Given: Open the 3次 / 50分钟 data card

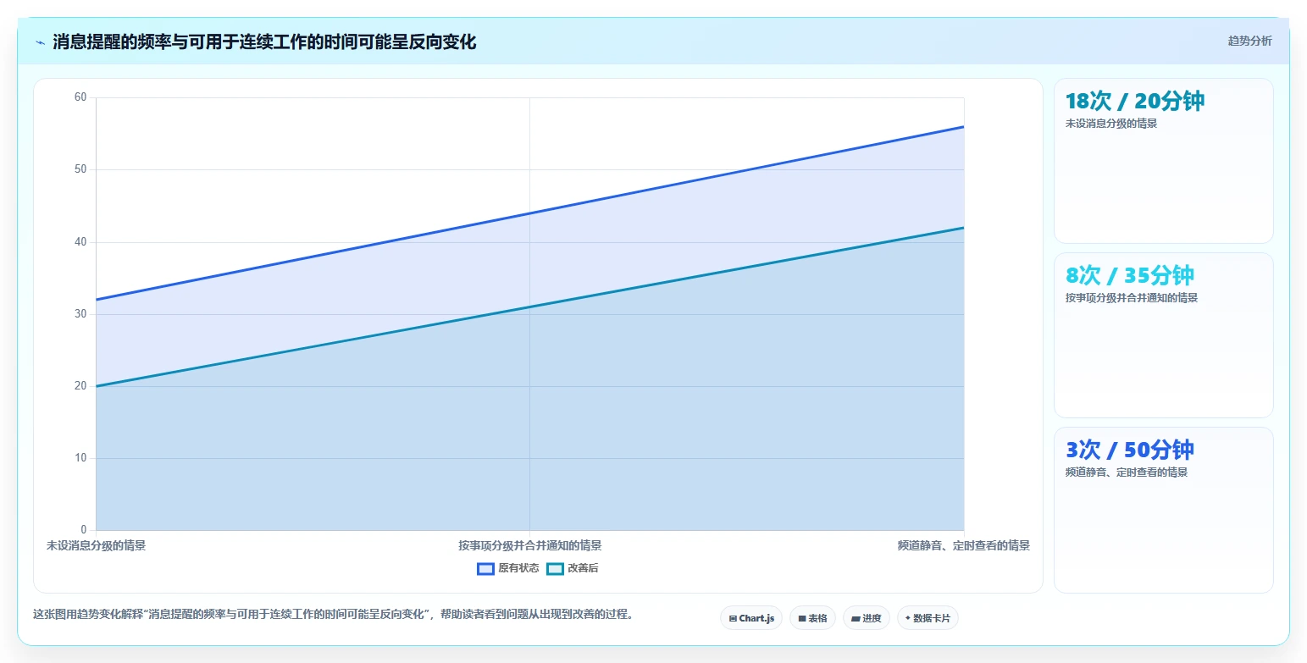Looking at the screenshot, I should tap(1163, 510).
